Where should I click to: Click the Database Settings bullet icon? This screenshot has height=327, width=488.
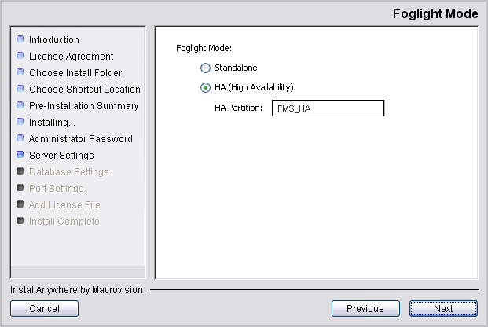(20, 171)
